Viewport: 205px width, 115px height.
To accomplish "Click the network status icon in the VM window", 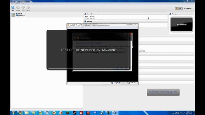I will [119, 83].
